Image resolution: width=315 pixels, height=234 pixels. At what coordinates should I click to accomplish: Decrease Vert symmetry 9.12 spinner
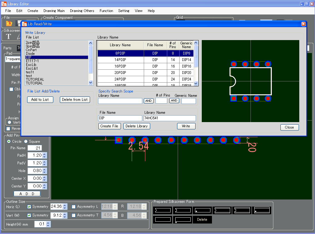click(x=65, y=217)
